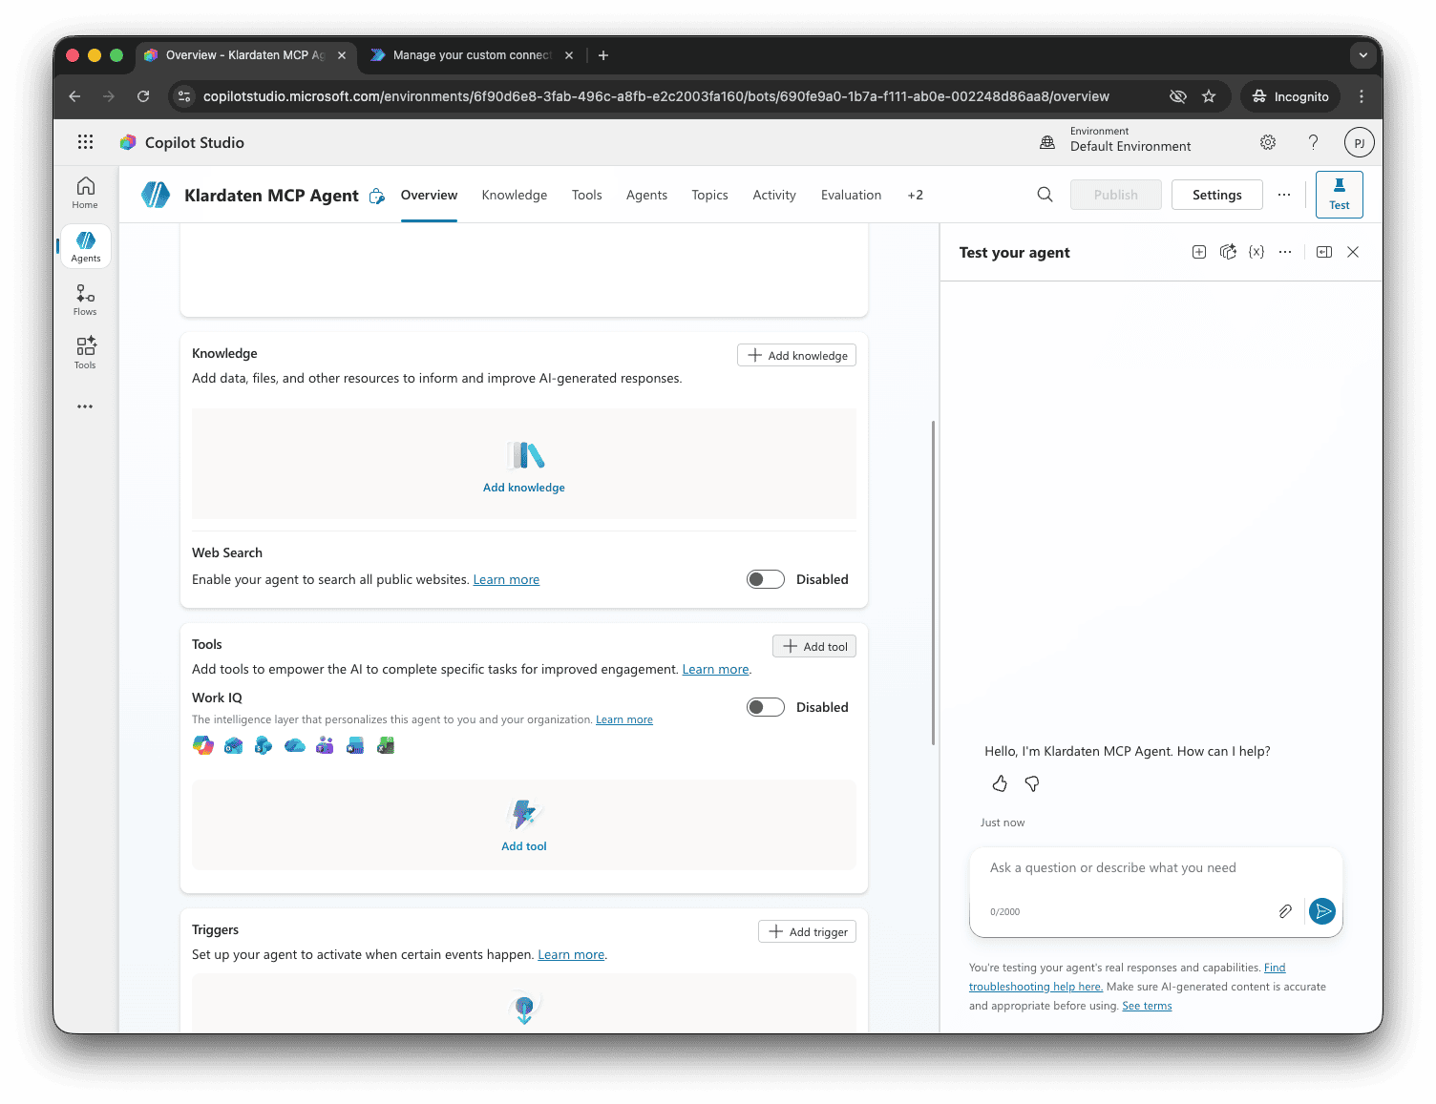Reload the page in browser

(143, 96)
